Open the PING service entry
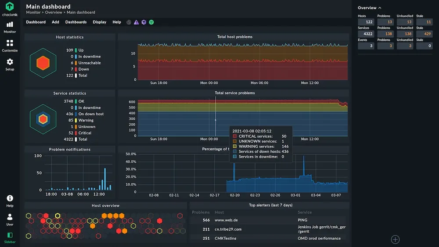The height and width of the screenshot is (247, 439). tap(302, 220)
